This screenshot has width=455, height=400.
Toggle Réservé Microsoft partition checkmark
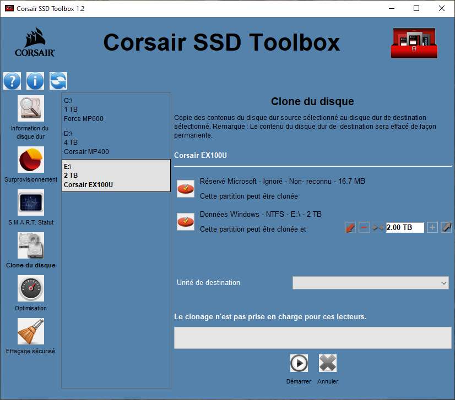186,189
